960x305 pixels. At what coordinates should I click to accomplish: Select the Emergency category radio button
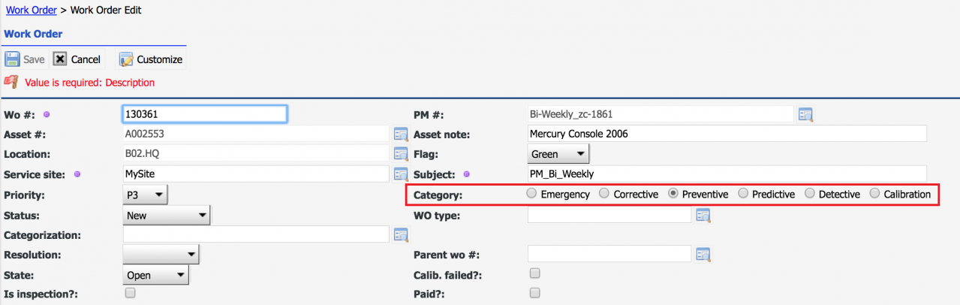tap(532, 194)
